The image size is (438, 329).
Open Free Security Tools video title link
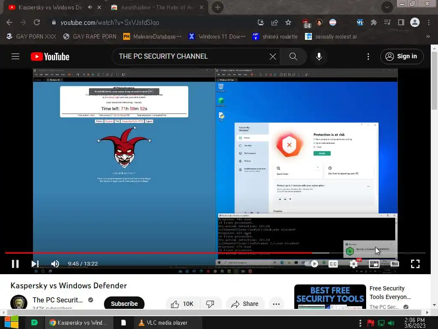[x=390, y=292]
